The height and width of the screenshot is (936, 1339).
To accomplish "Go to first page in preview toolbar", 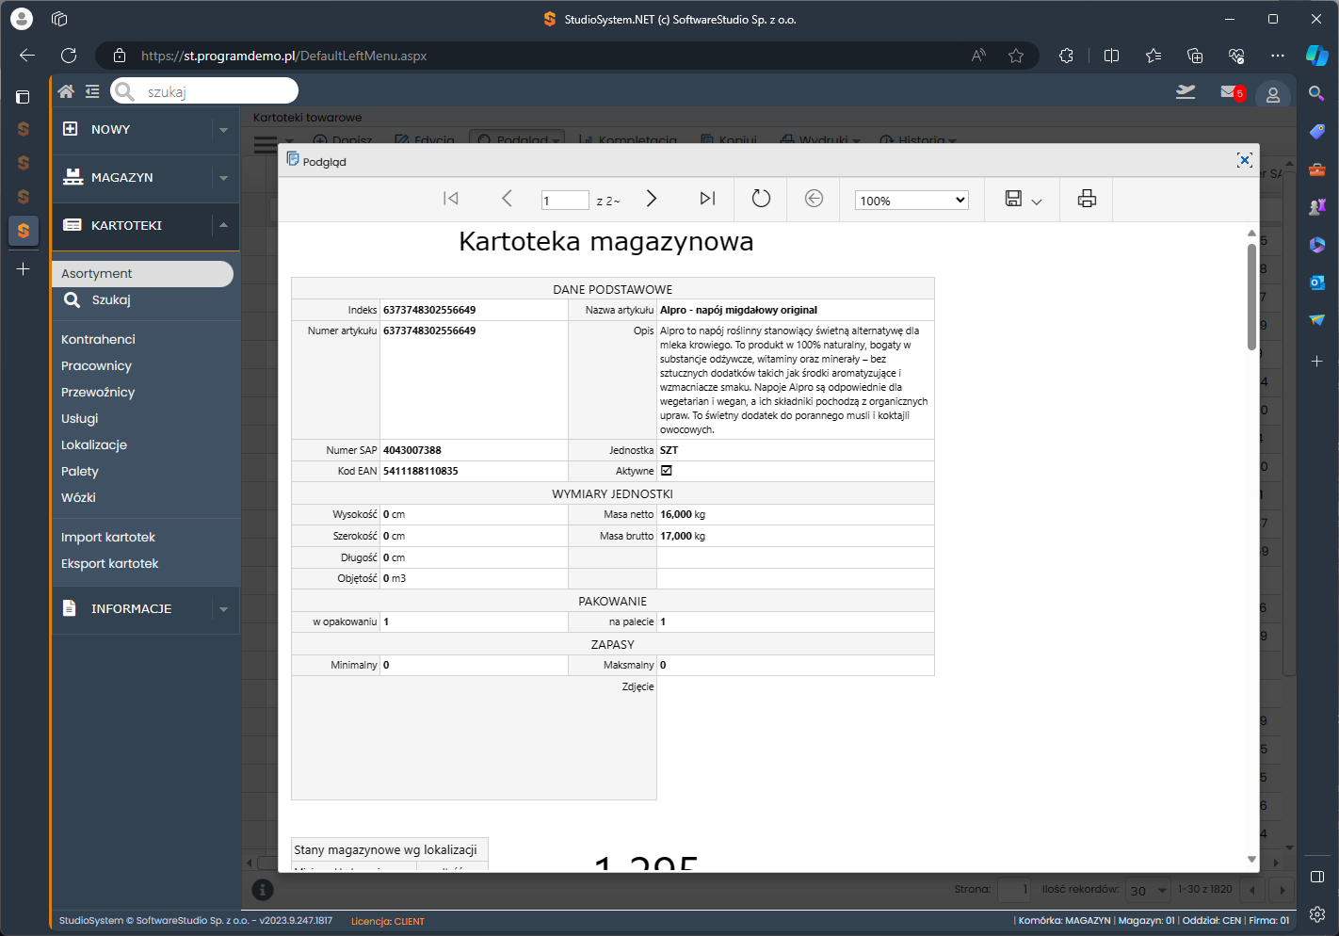I will pyautogui.click(x=451, y=199).
